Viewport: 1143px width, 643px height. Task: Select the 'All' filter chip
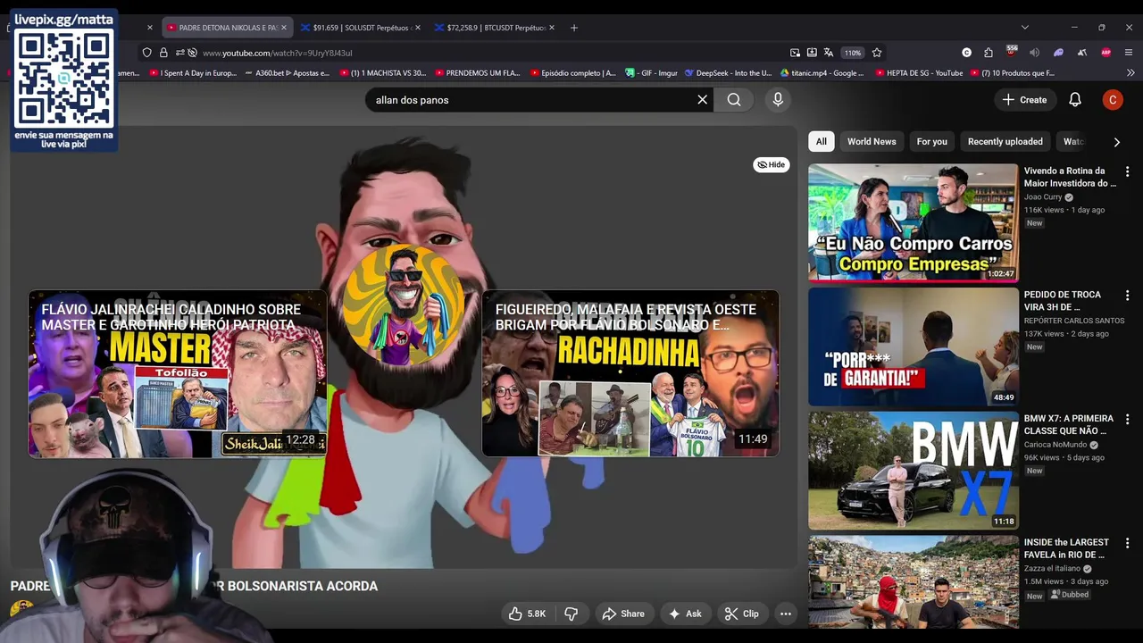821,141
